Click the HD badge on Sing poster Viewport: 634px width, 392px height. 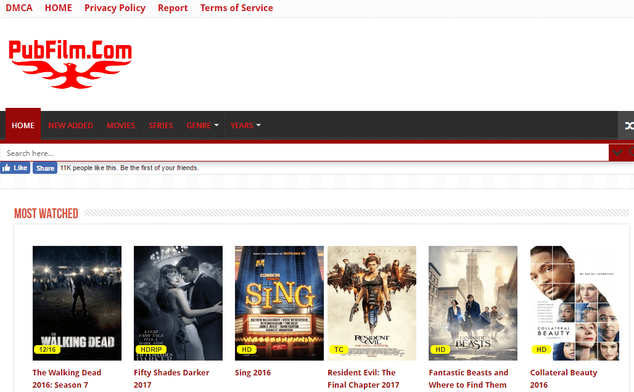pyautogui.click(x=247, y=349)
